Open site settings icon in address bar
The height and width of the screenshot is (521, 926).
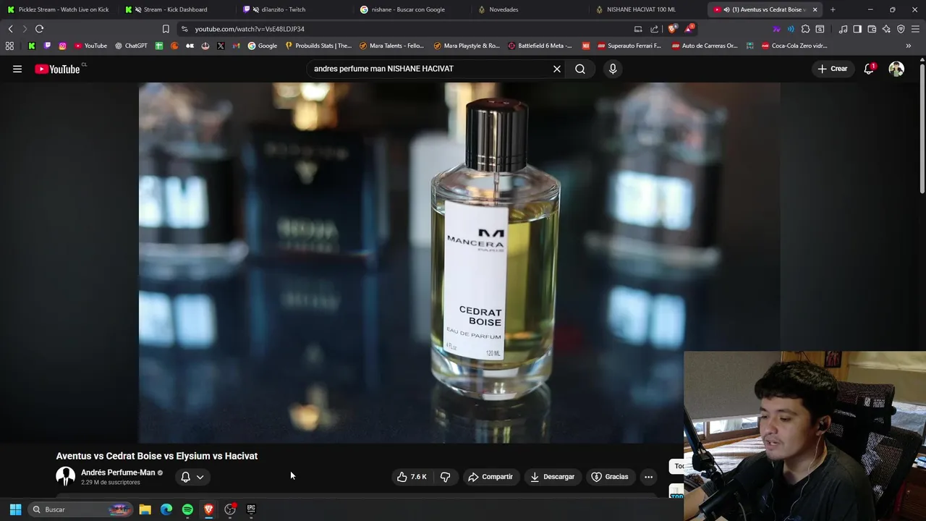184,29
